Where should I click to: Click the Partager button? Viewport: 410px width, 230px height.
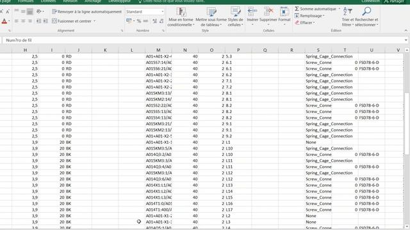click(394, 1)
